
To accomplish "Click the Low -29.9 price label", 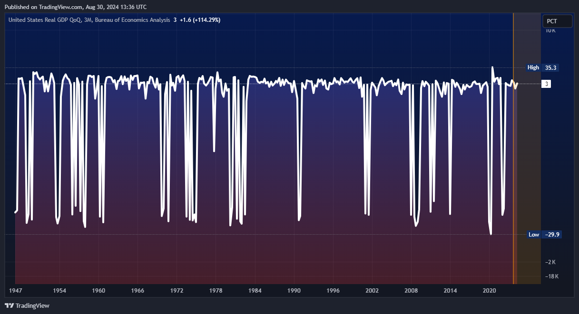I will [544, 234].
